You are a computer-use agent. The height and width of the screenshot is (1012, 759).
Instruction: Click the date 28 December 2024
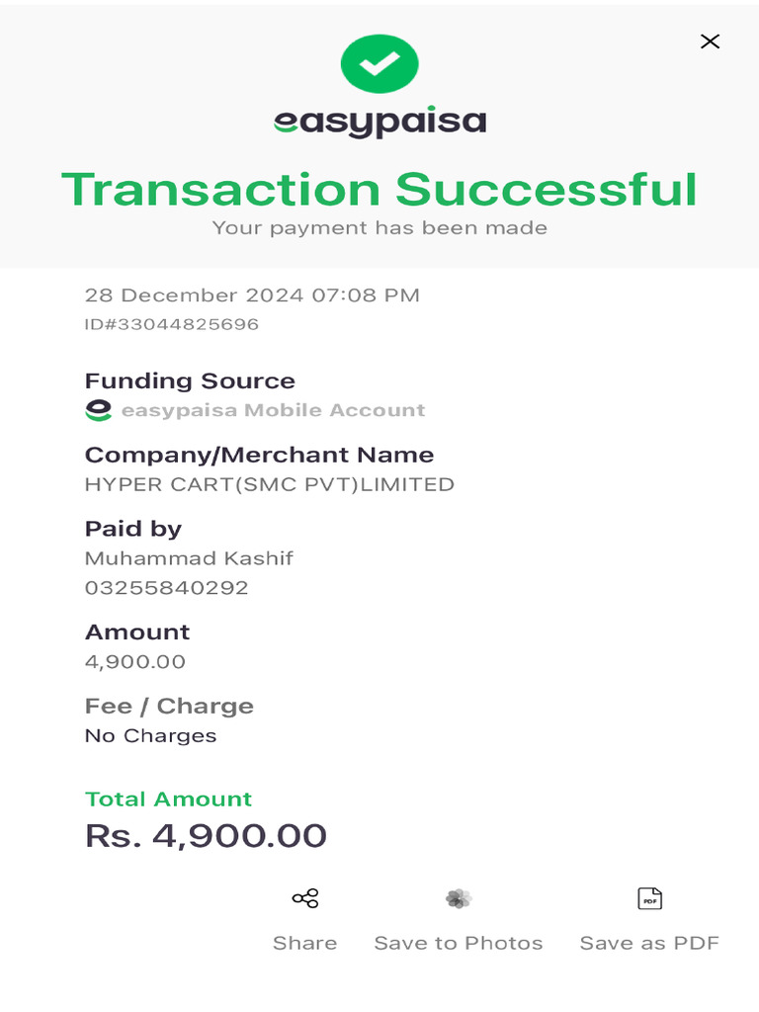click(x=195, y=295)
